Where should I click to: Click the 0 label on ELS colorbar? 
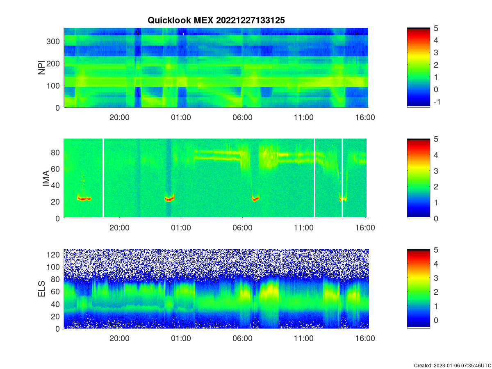pyautogui.click(x=436, y=320)
